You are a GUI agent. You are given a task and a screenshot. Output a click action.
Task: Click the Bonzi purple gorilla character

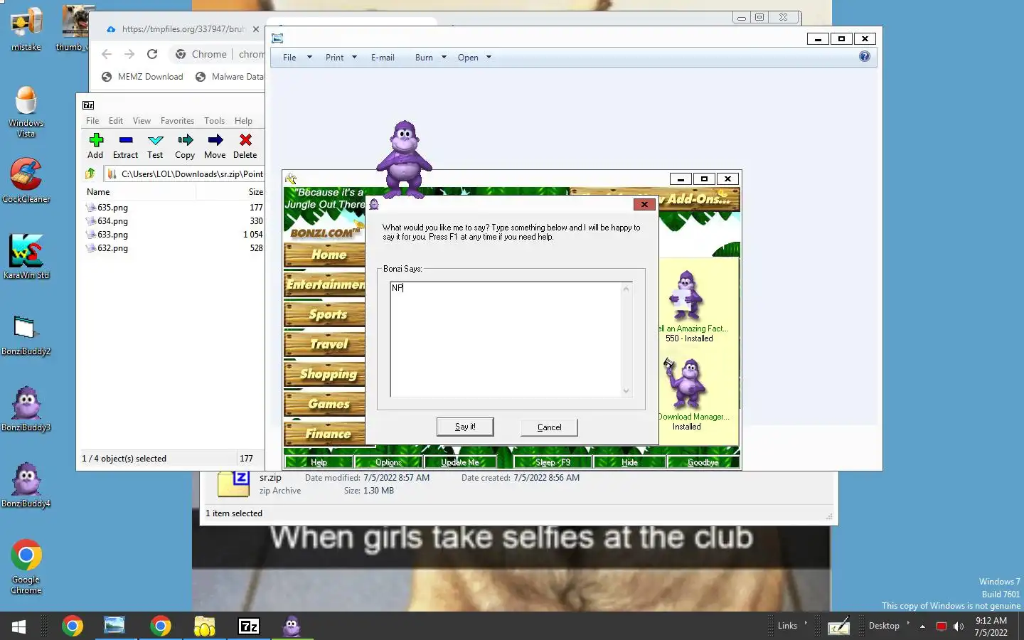pyautogui.click(x=404, y=159)
